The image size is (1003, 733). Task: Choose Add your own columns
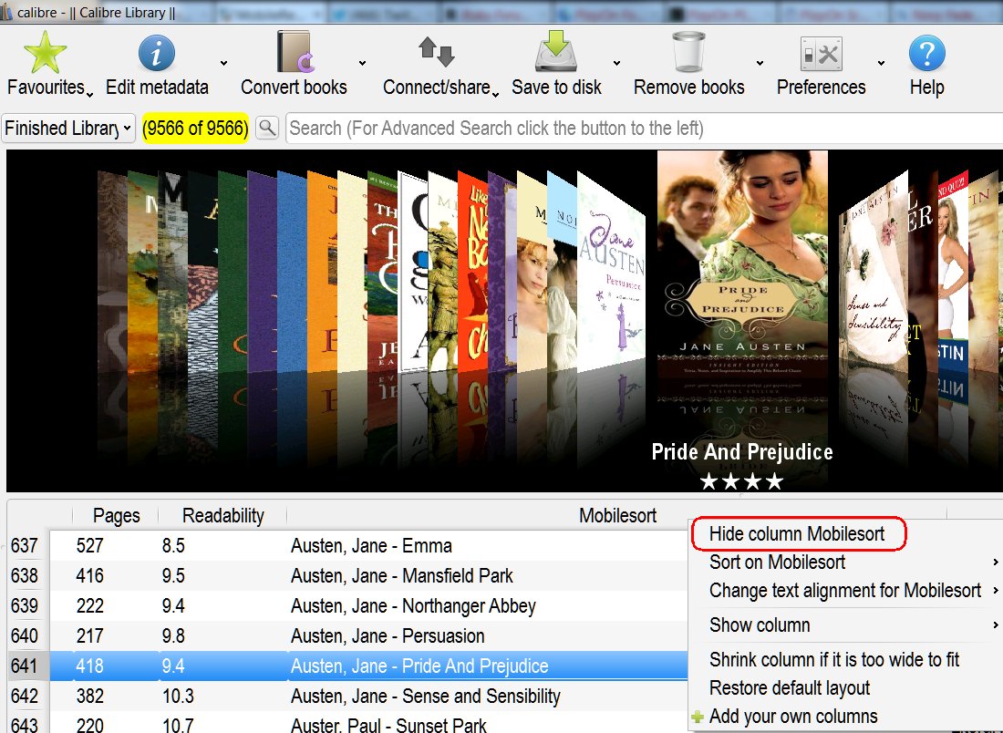[793, 717]
